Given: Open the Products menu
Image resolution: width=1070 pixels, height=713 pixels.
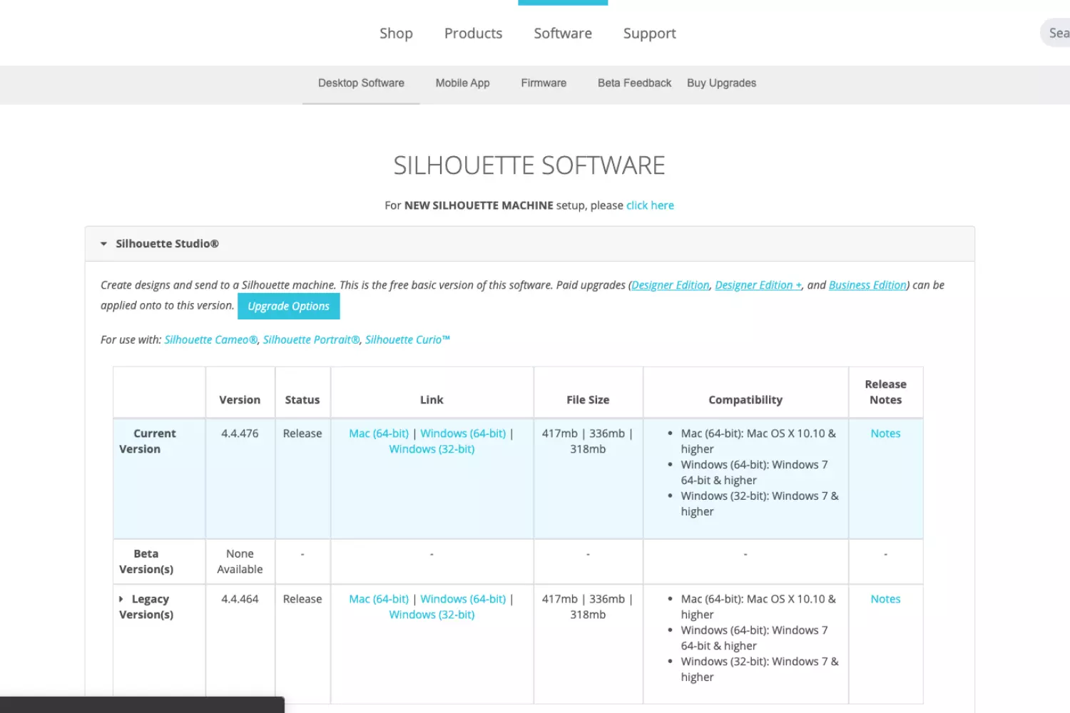Looking at the screenshot, I should (x=473, y=34).
